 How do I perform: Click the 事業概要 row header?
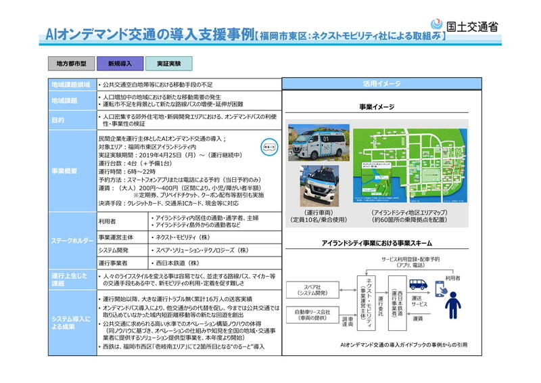coord(72,171)
